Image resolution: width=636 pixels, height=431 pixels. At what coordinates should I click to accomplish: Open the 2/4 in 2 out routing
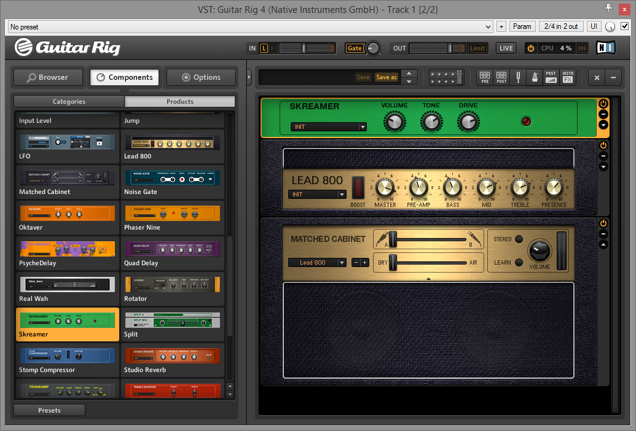coord(561,26)
